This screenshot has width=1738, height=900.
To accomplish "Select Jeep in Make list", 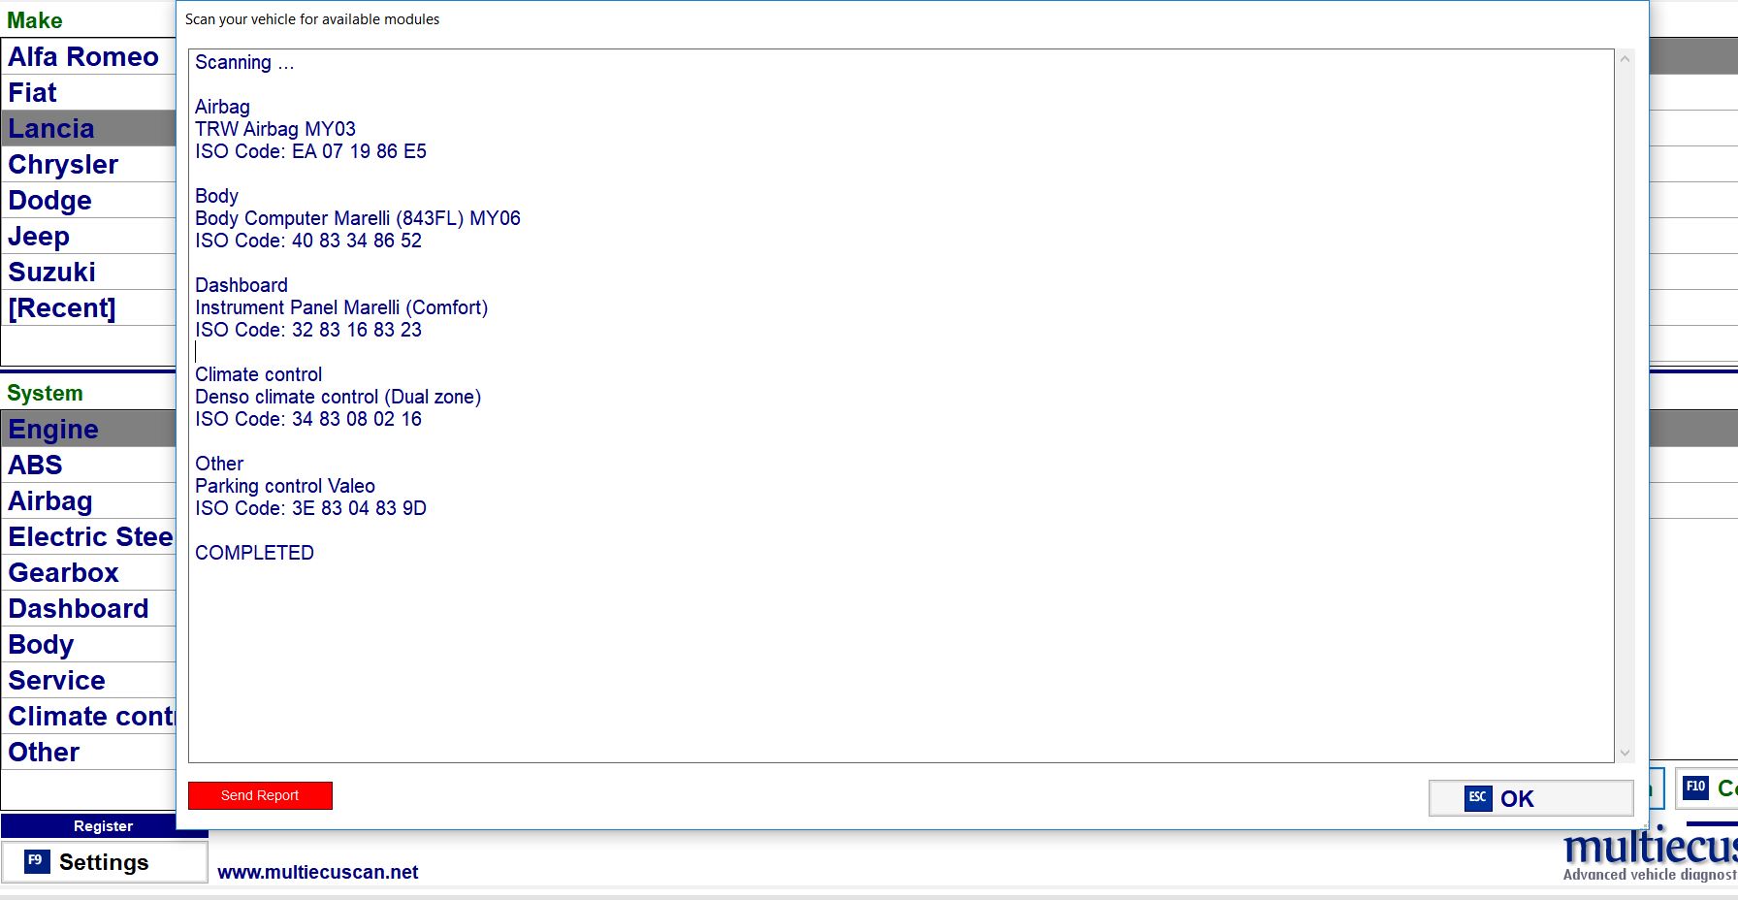I will (88, 237).
